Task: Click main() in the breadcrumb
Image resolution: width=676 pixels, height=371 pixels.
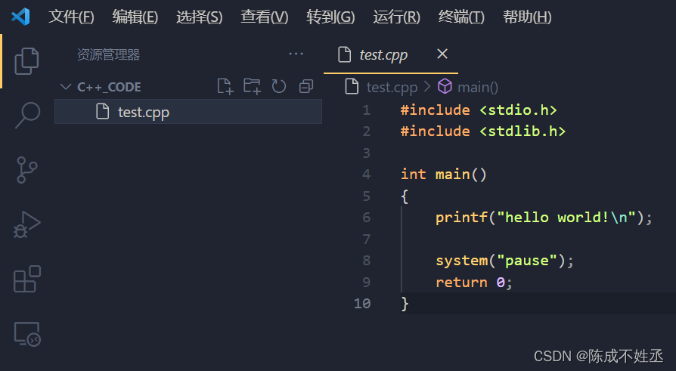Action: (478, 88)
